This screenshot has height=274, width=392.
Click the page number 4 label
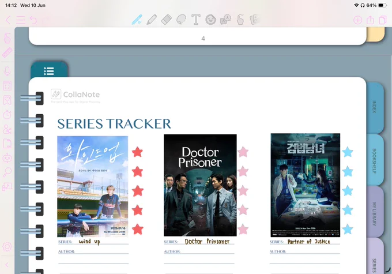coord(203,39)
